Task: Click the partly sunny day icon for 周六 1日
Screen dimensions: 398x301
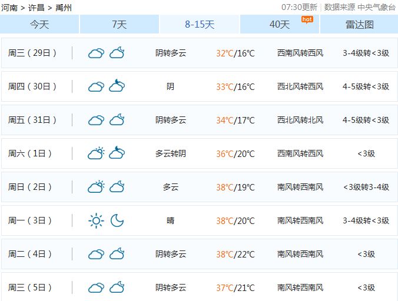Action: coord(96,153)
